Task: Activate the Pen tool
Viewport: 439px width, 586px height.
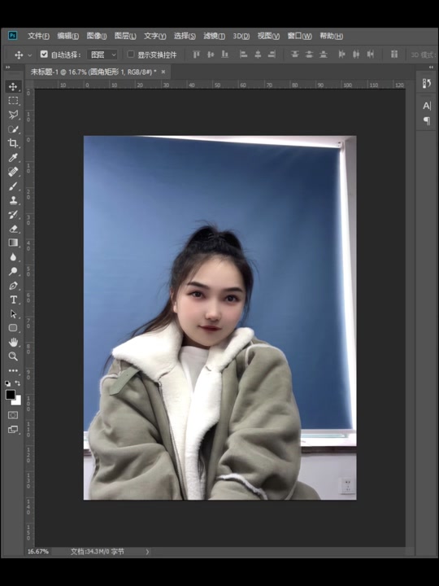Action: tap(13, 286)
